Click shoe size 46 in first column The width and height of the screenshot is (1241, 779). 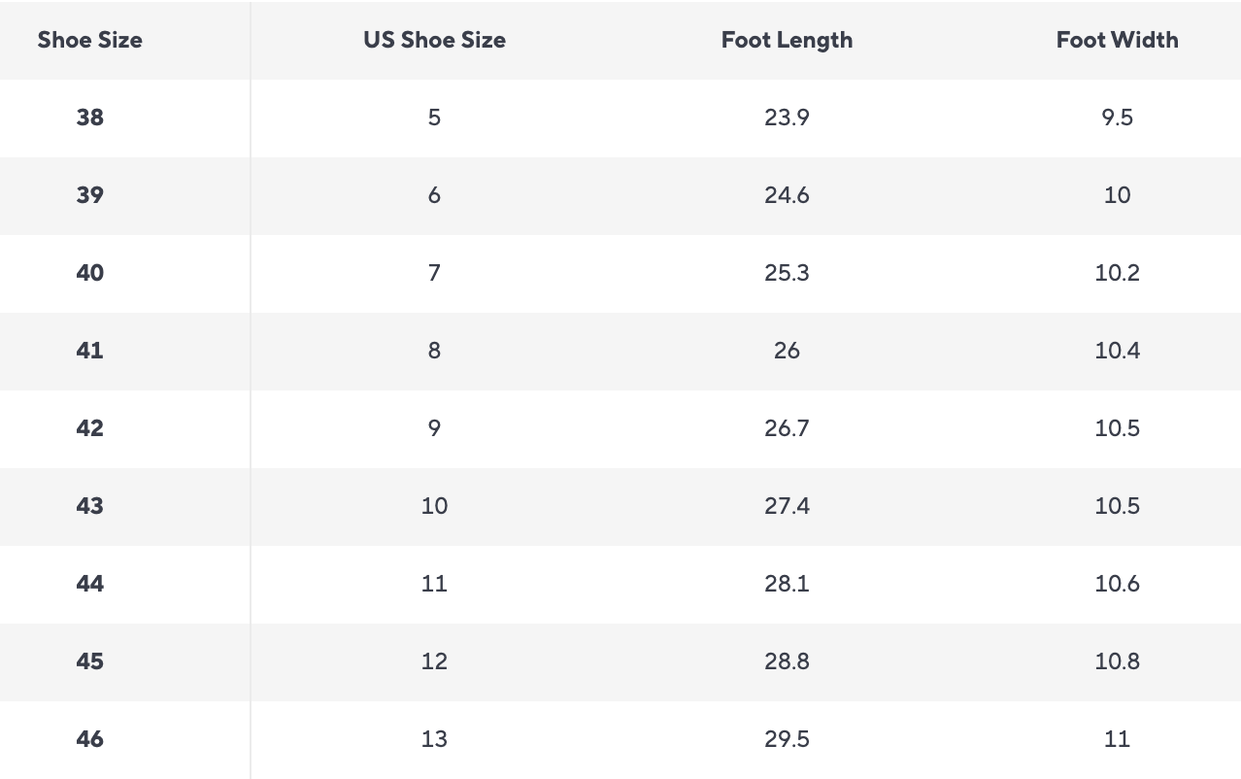(x=89, y=739)
